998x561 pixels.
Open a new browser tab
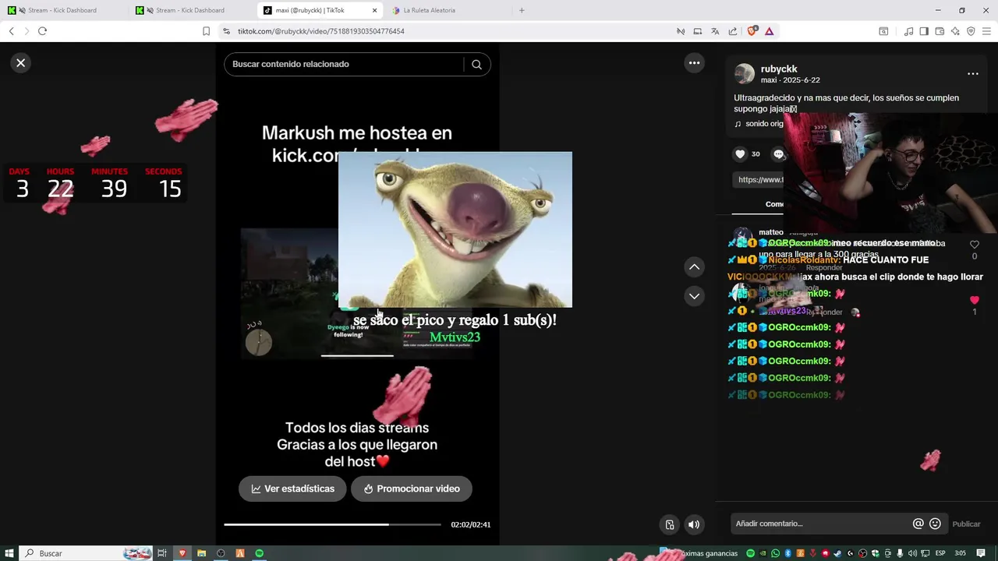(522, 10)
